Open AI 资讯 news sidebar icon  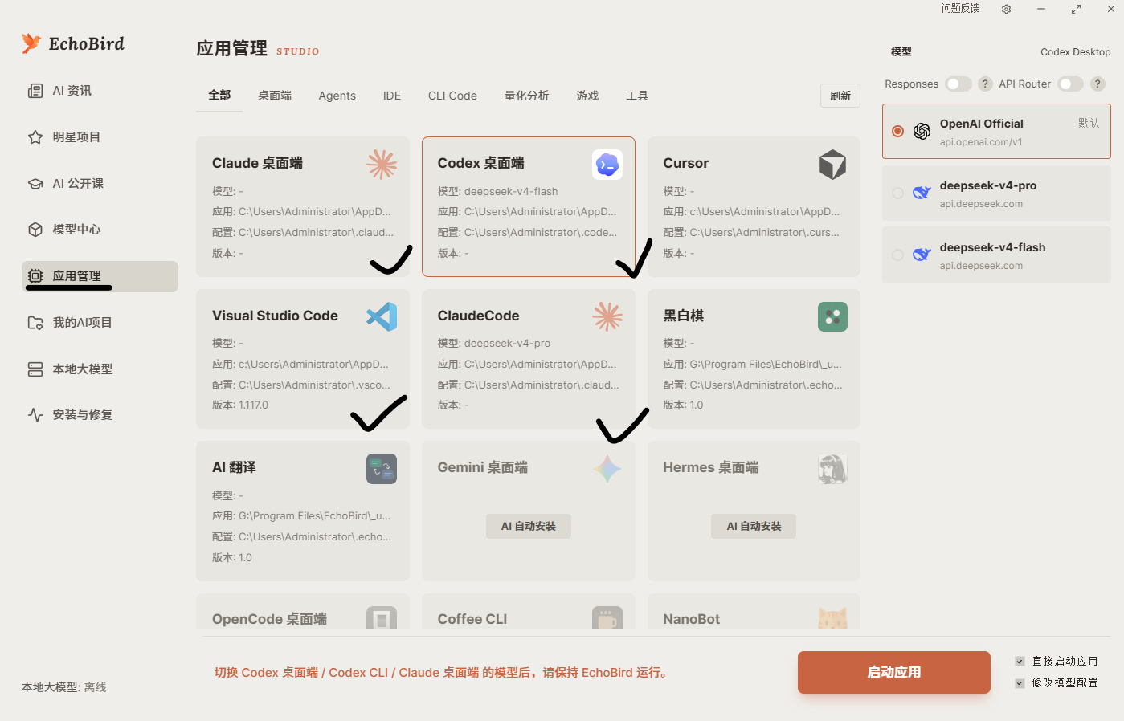click(35, 91)
